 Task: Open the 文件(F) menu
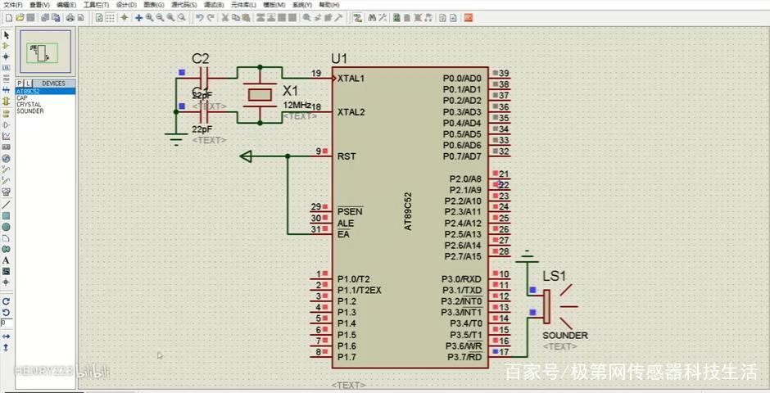pos(13,5)
